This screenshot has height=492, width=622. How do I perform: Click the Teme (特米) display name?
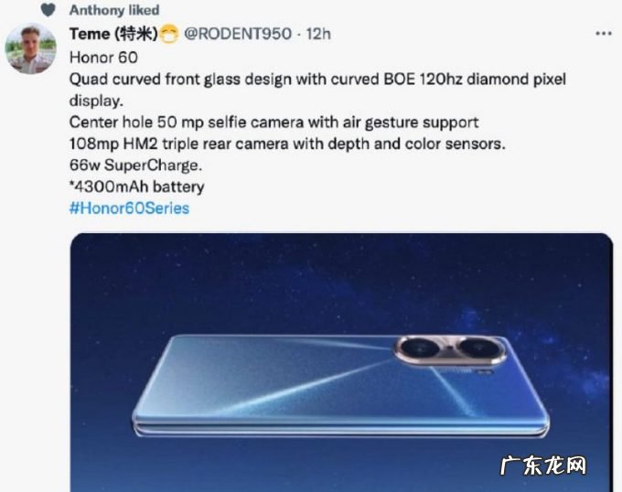[113, 34]
